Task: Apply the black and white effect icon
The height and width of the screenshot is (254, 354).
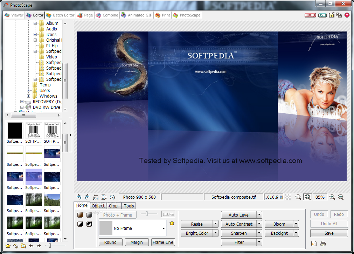Action: click(80, 224)
